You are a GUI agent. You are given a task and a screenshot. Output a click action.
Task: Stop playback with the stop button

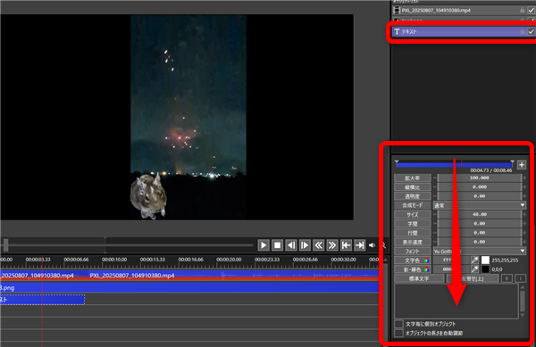coord(277,245)
